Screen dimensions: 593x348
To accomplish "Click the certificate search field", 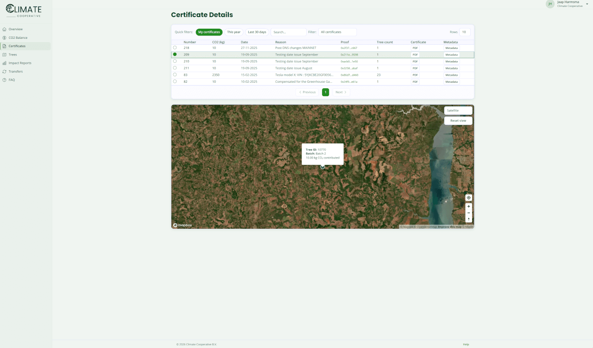I will [x=288, y=32].
